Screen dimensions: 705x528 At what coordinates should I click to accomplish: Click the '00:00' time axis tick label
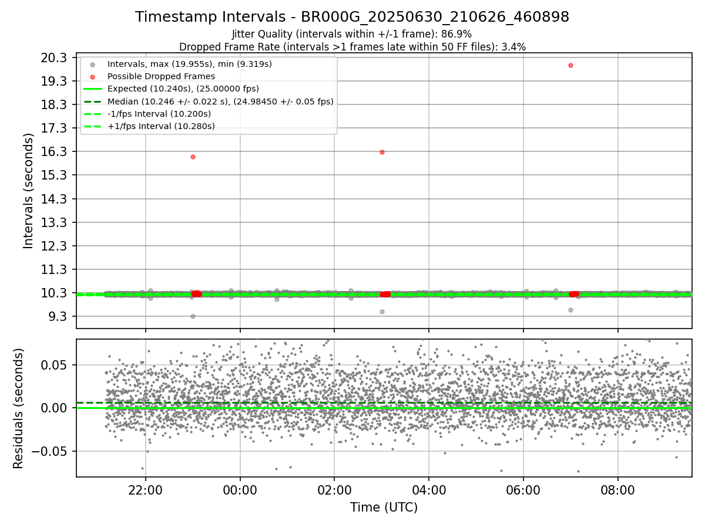240,489
